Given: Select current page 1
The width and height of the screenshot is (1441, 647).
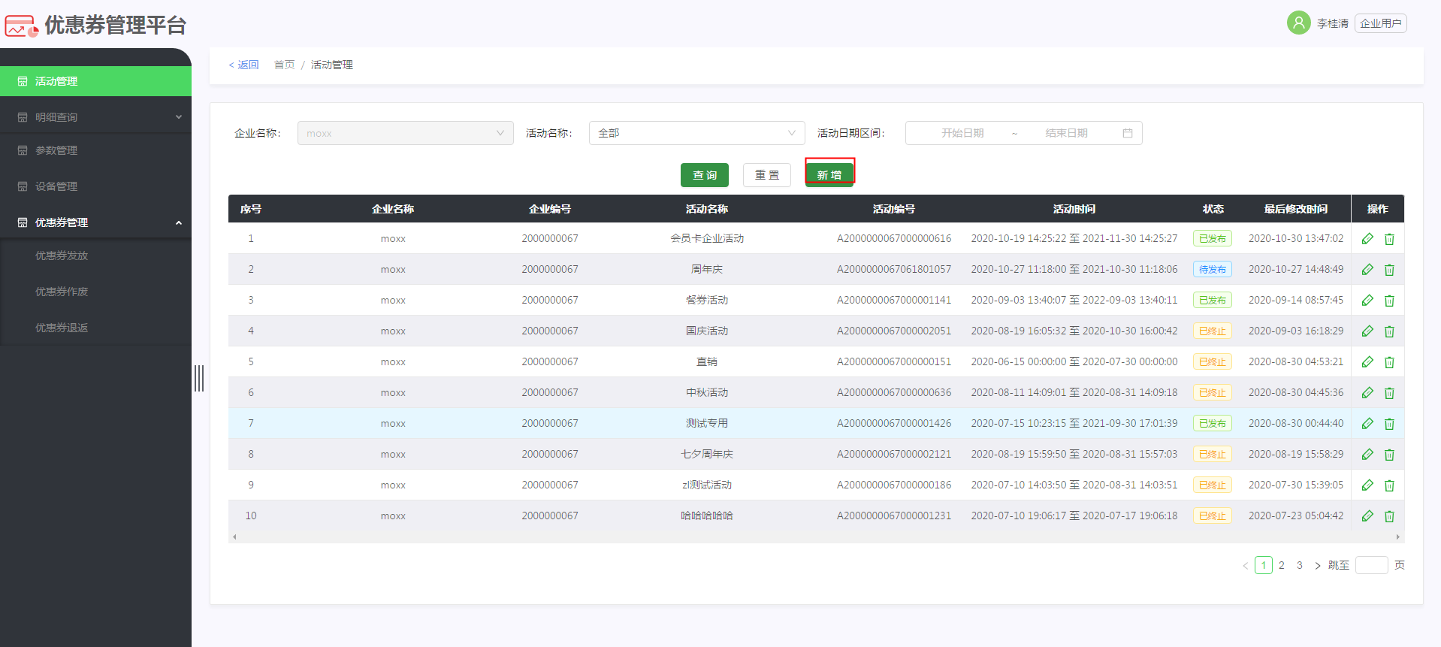Looking at the screenshot, I should point(1264,565).
